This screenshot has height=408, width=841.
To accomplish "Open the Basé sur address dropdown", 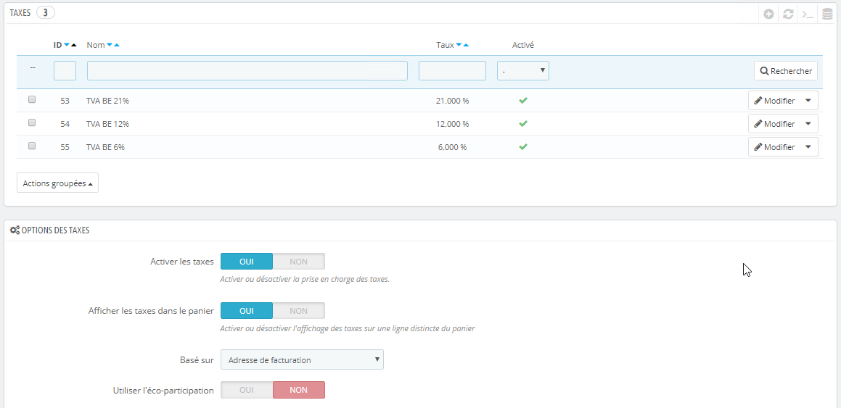I will 302,360.
